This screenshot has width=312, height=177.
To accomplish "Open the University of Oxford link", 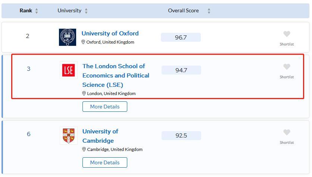I will coord(110,34).
